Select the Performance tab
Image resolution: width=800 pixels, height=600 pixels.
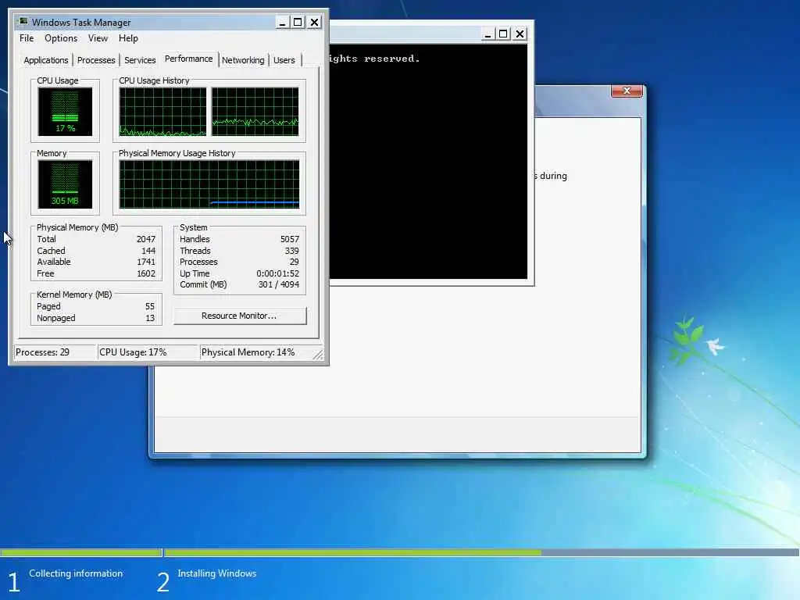[189, 59]
